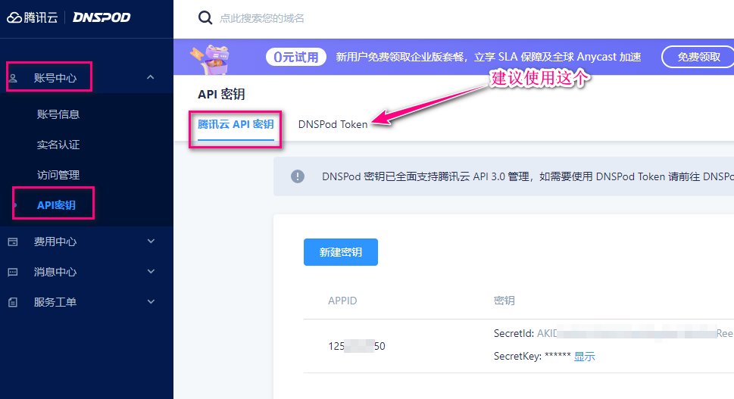Select API密钥 in the sidebar
This screenshot has width=734, height=399.
[x=56, y=205]
